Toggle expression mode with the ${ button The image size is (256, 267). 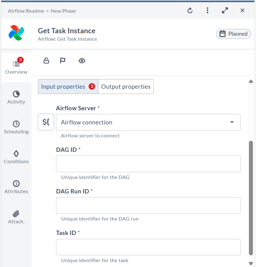tap(46, 122)
